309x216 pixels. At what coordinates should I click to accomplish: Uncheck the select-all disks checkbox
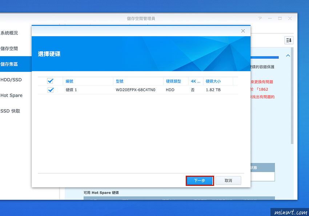pyautogui.click(x=50, y=81)
